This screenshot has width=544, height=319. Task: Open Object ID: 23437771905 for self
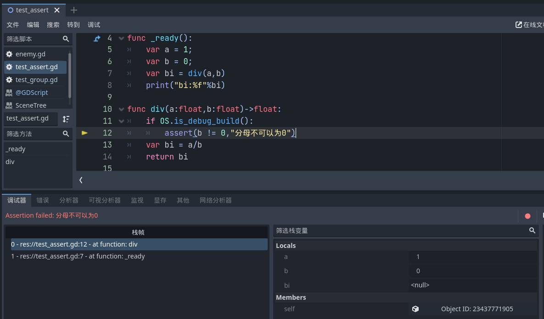coord(477,309)
